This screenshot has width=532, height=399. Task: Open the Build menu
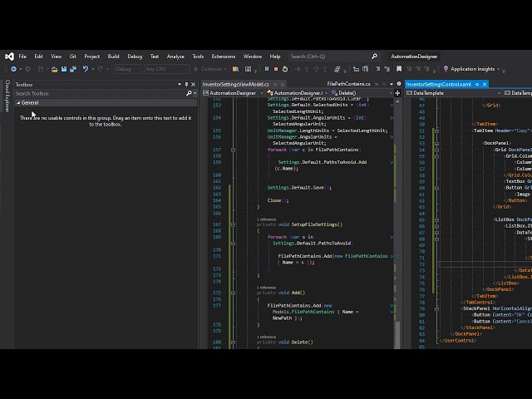(x=113, y=57)
